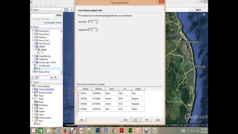Image resolution: width=238 pixels, height=134 pixels.
Task: Open Google Chrome from taskbar
Action: point(114,131)
